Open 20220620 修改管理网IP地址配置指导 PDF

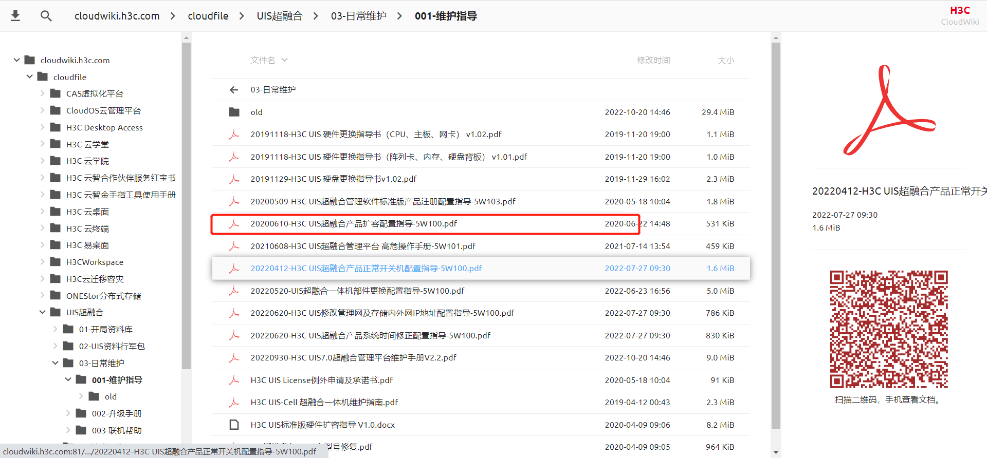pos(382,313)
